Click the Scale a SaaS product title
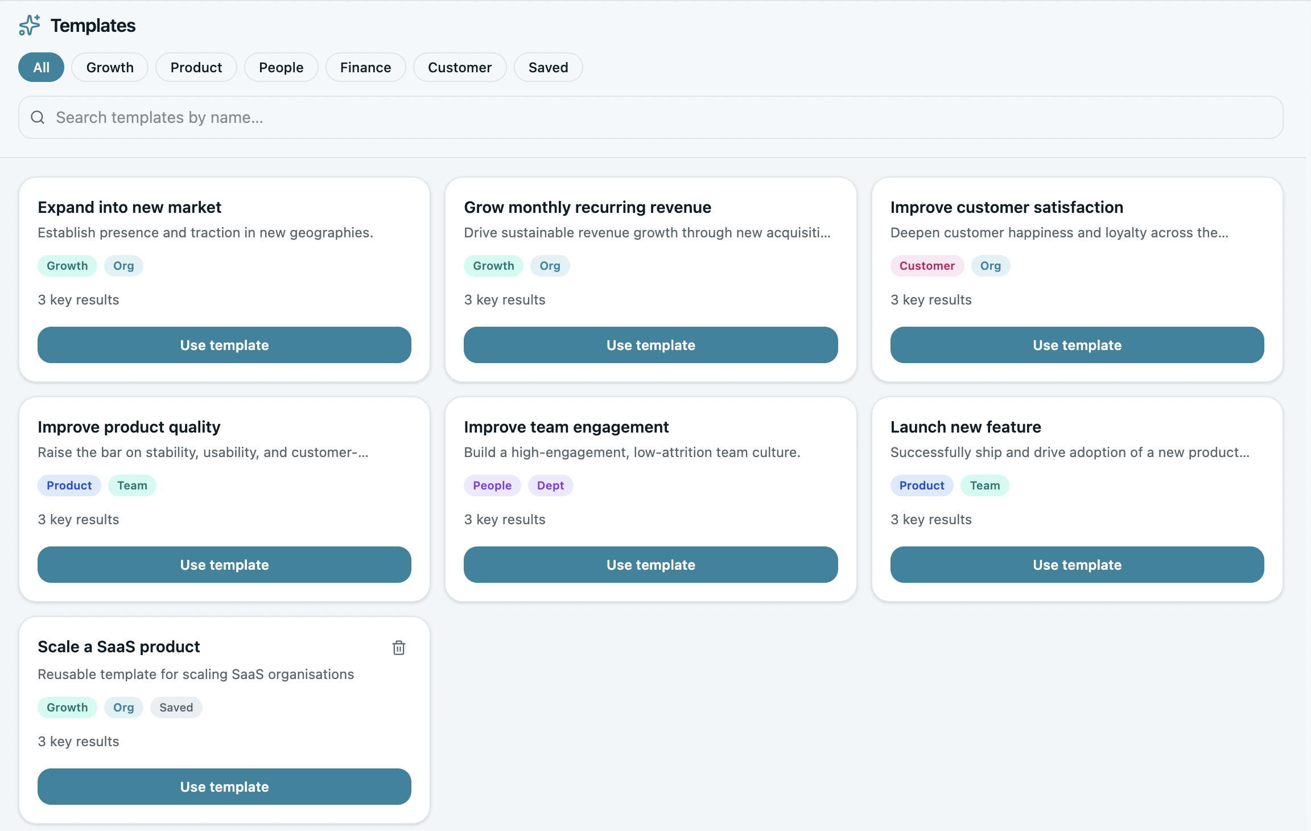This screenshot has height=831, width=1311. [x=119, y=647]
